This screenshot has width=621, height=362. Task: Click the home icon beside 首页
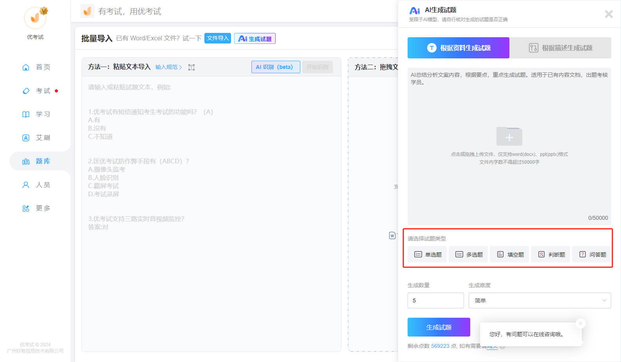pyautogui.click(x=26, y=67)
